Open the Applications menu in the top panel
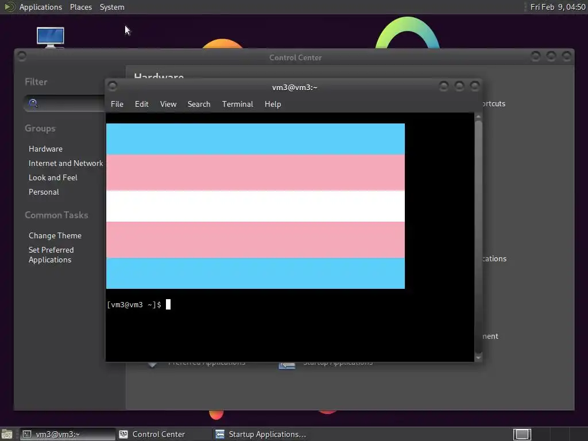Screen dimensions: 588x441 tap(41, 7)
